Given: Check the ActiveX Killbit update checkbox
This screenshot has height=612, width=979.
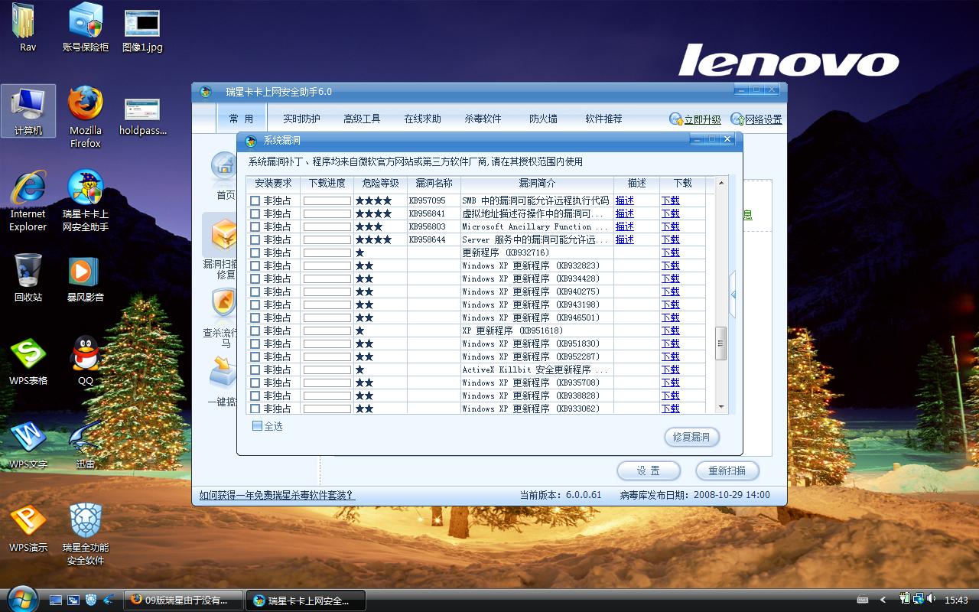Looking at the screenshot, I should point(255,369).
